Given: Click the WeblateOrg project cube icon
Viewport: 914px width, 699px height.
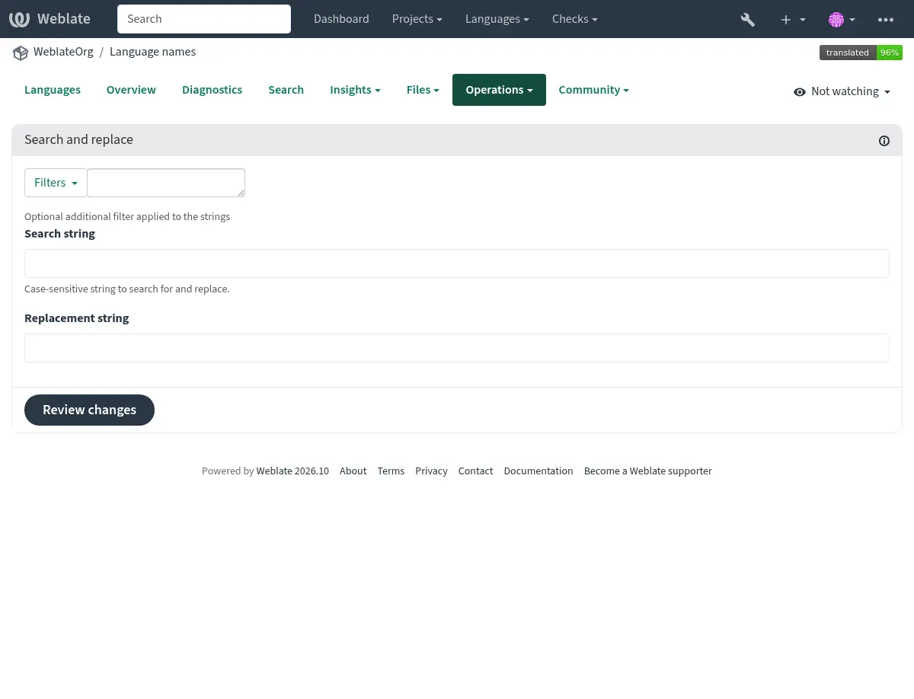Looking at the screenshot, I should click(20, 53).
